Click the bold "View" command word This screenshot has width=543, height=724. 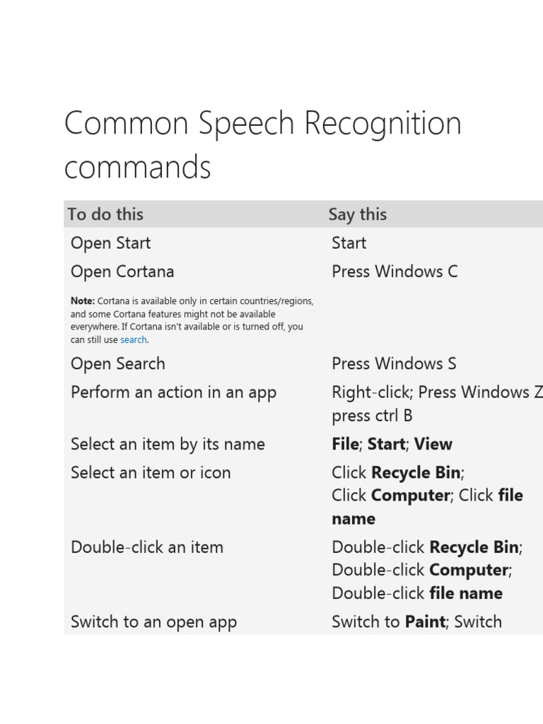[433, 444]
